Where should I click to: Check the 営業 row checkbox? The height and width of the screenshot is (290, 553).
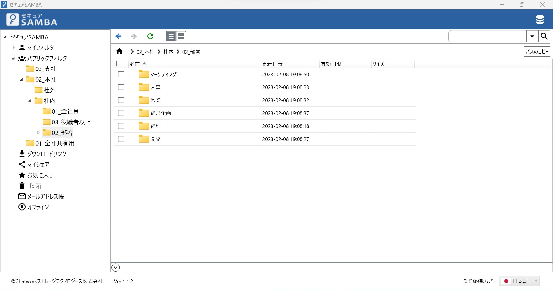(121, 100)
